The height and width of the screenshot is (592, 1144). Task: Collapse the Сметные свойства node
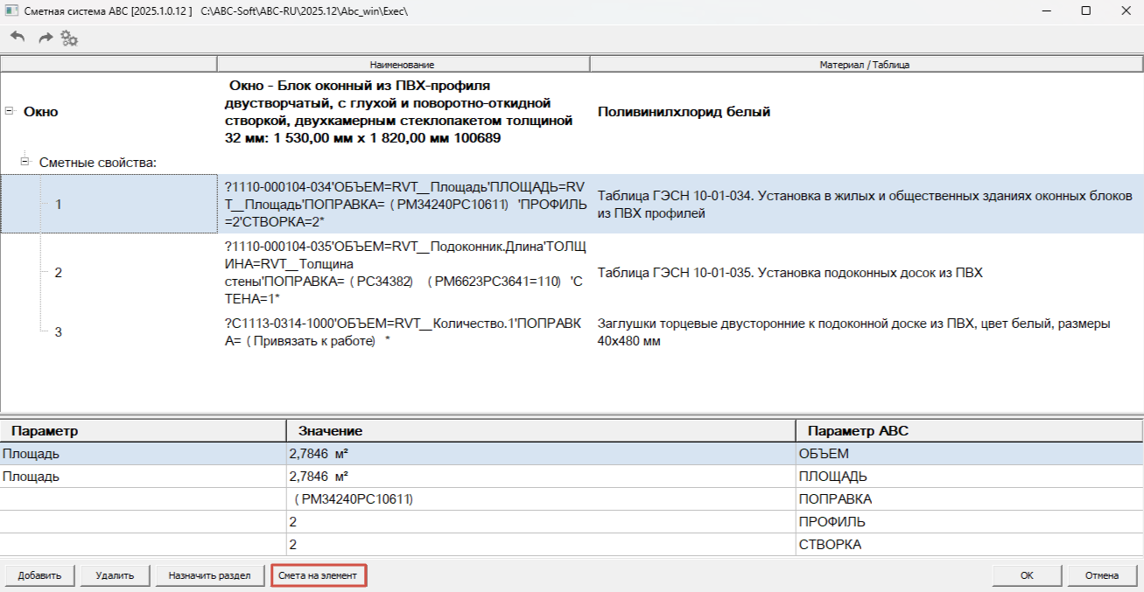(x=25, y=162)
